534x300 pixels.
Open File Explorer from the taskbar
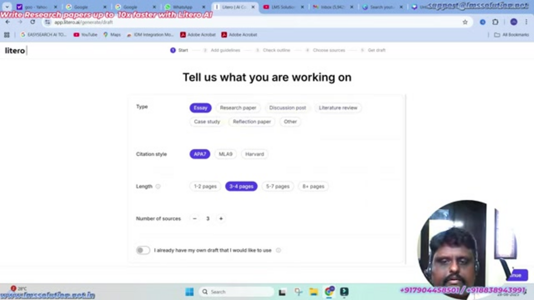313,292
